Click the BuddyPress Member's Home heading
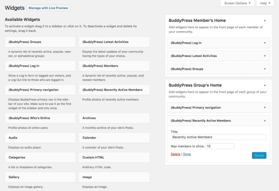This screenshot has height=191, width=279. click(197, 20)
